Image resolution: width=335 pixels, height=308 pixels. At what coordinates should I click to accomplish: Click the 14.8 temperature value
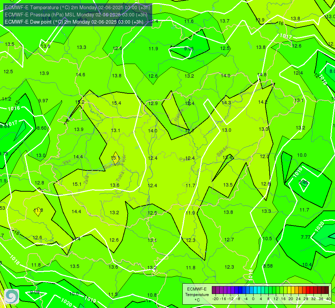(262, 75)
